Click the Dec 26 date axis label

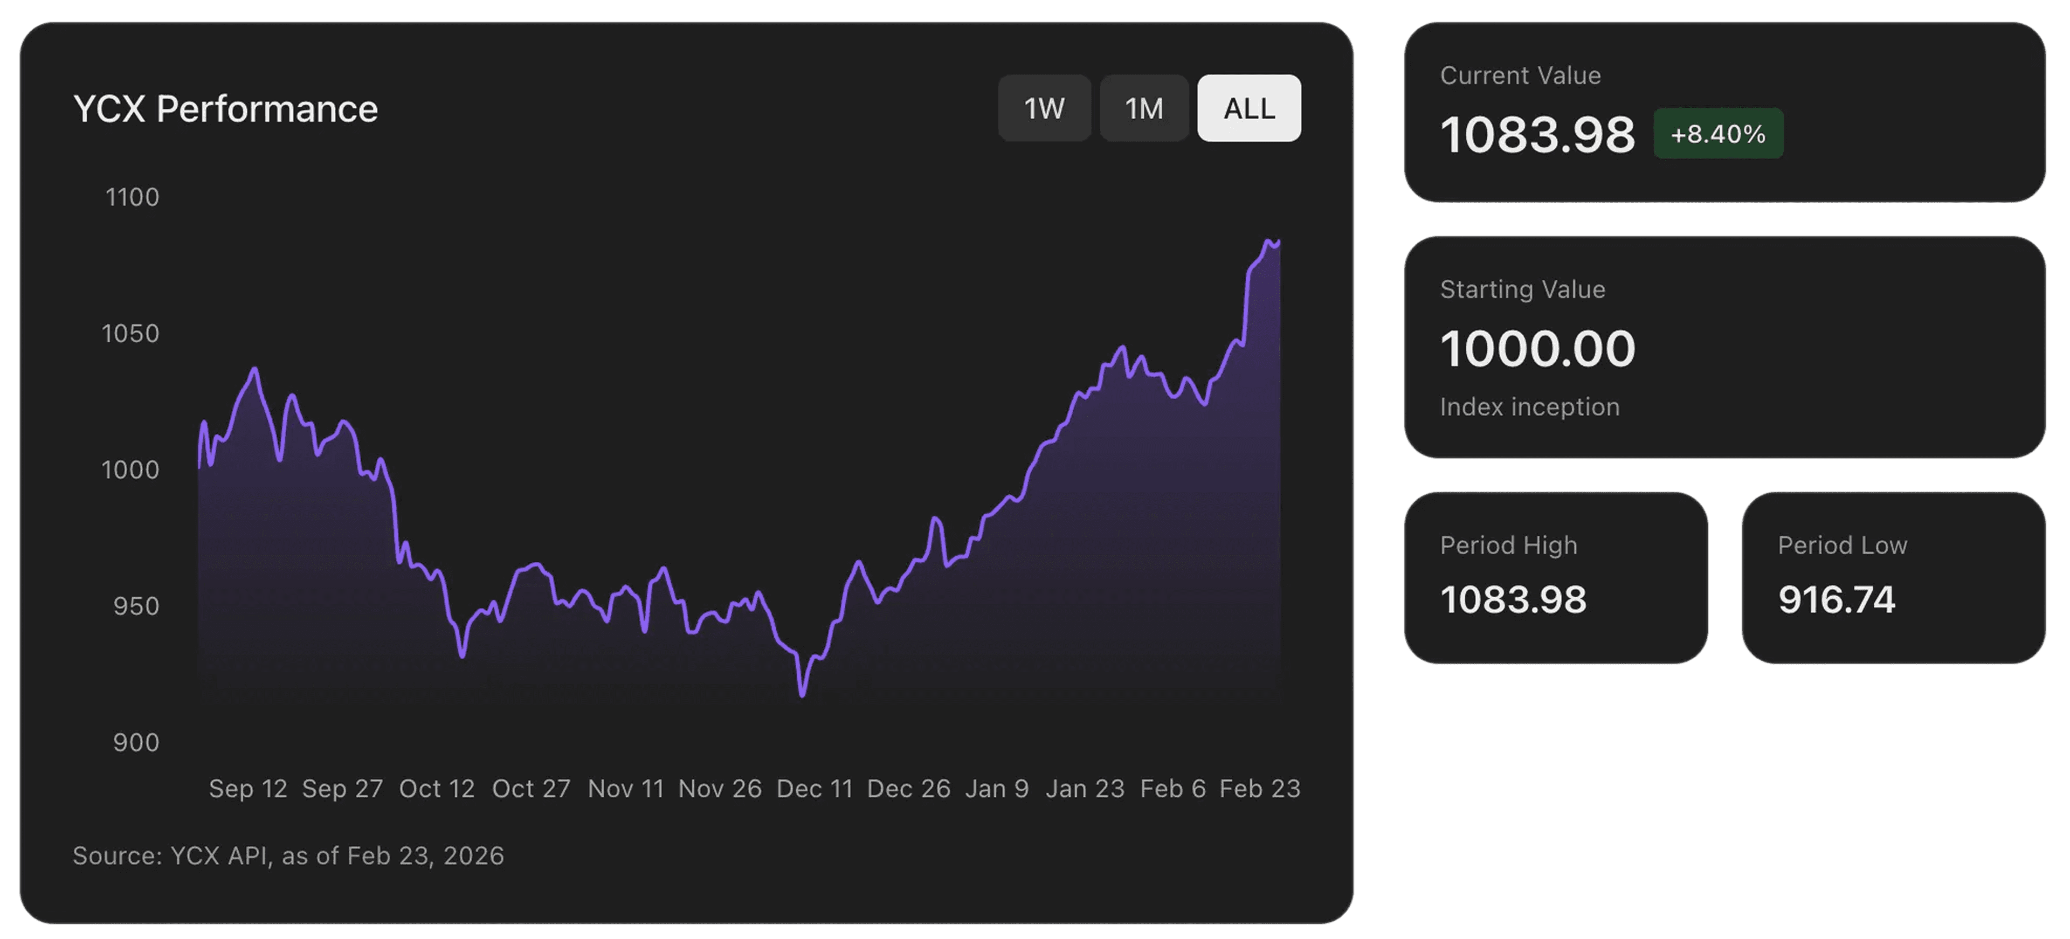click(x=908, y=789)
